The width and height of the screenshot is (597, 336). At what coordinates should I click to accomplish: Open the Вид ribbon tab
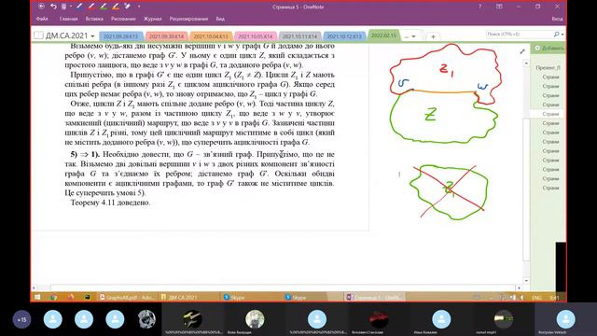[220, 19]
